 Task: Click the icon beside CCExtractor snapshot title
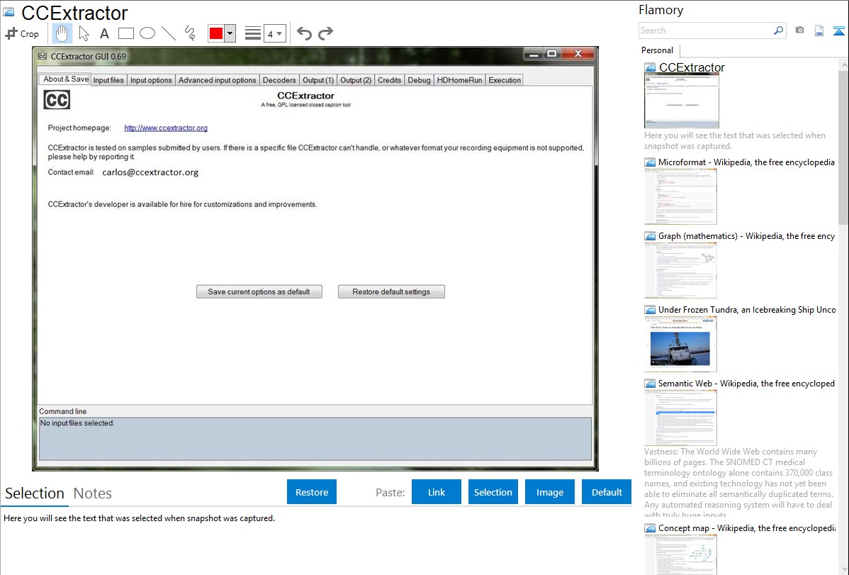coord(651,68)
